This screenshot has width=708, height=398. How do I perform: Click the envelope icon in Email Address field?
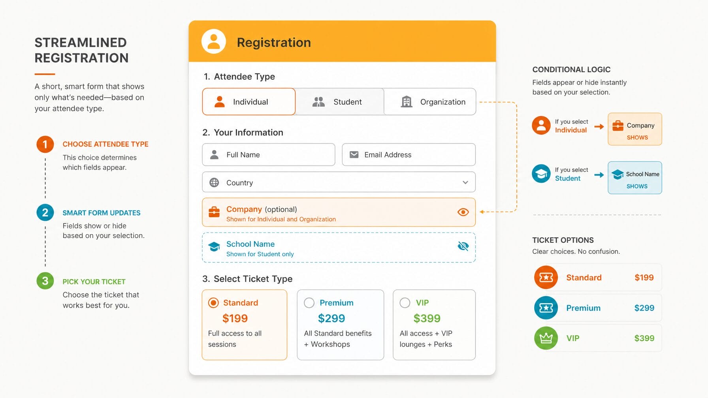[x=354, y=155]
